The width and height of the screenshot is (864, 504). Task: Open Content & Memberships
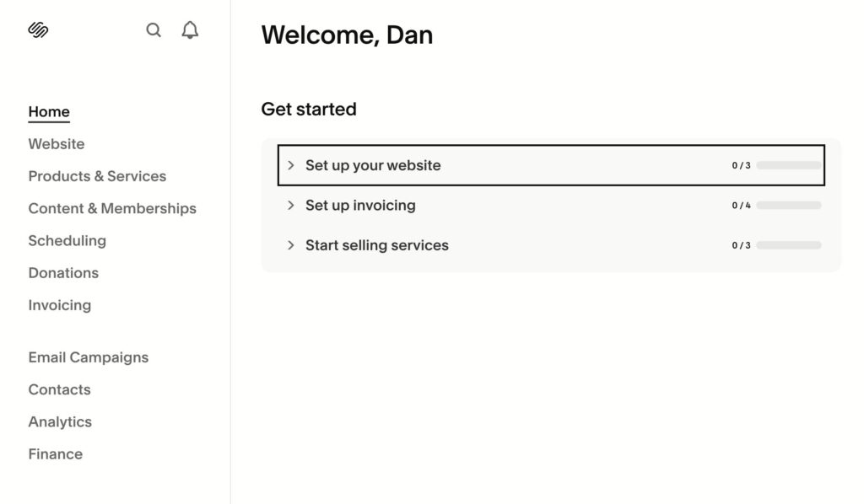112,208
